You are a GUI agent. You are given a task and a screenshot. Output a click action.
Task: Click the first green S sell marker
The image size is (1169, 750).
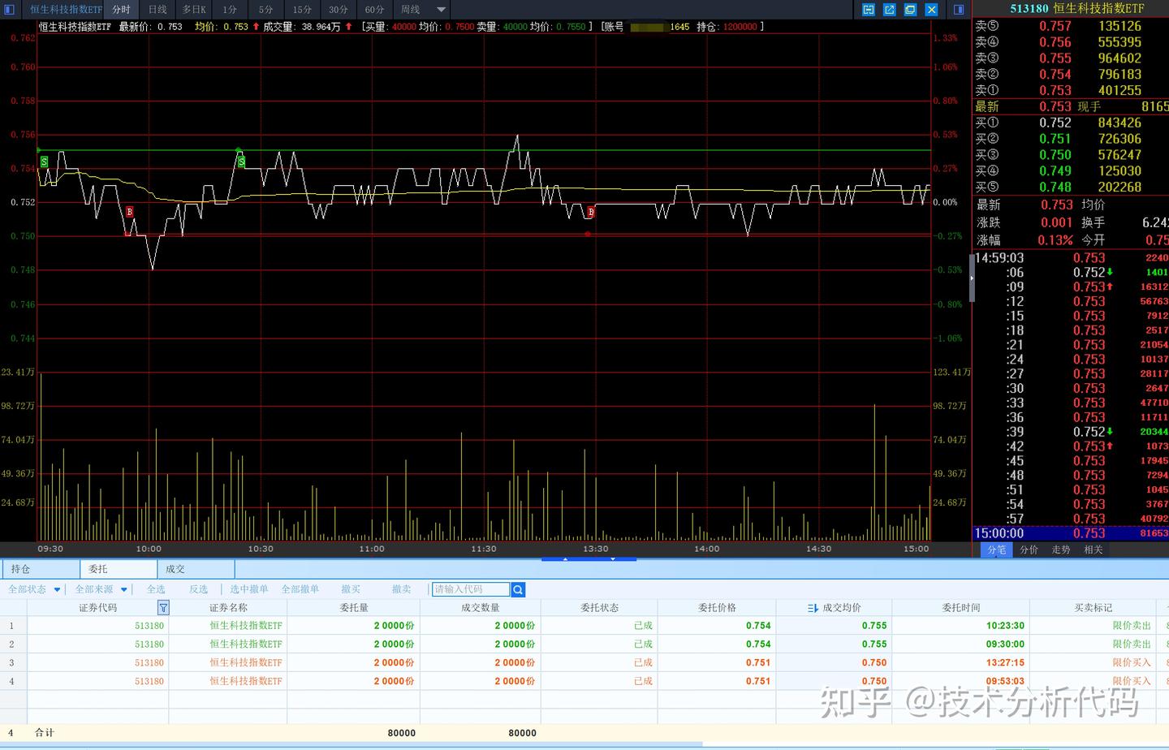pyautogui.click(x=44, y=162)
